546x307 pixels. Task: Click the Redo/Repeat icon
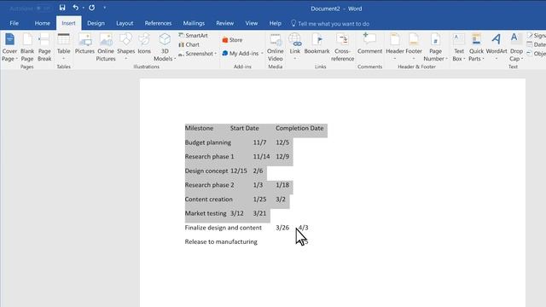click(92, 8)
